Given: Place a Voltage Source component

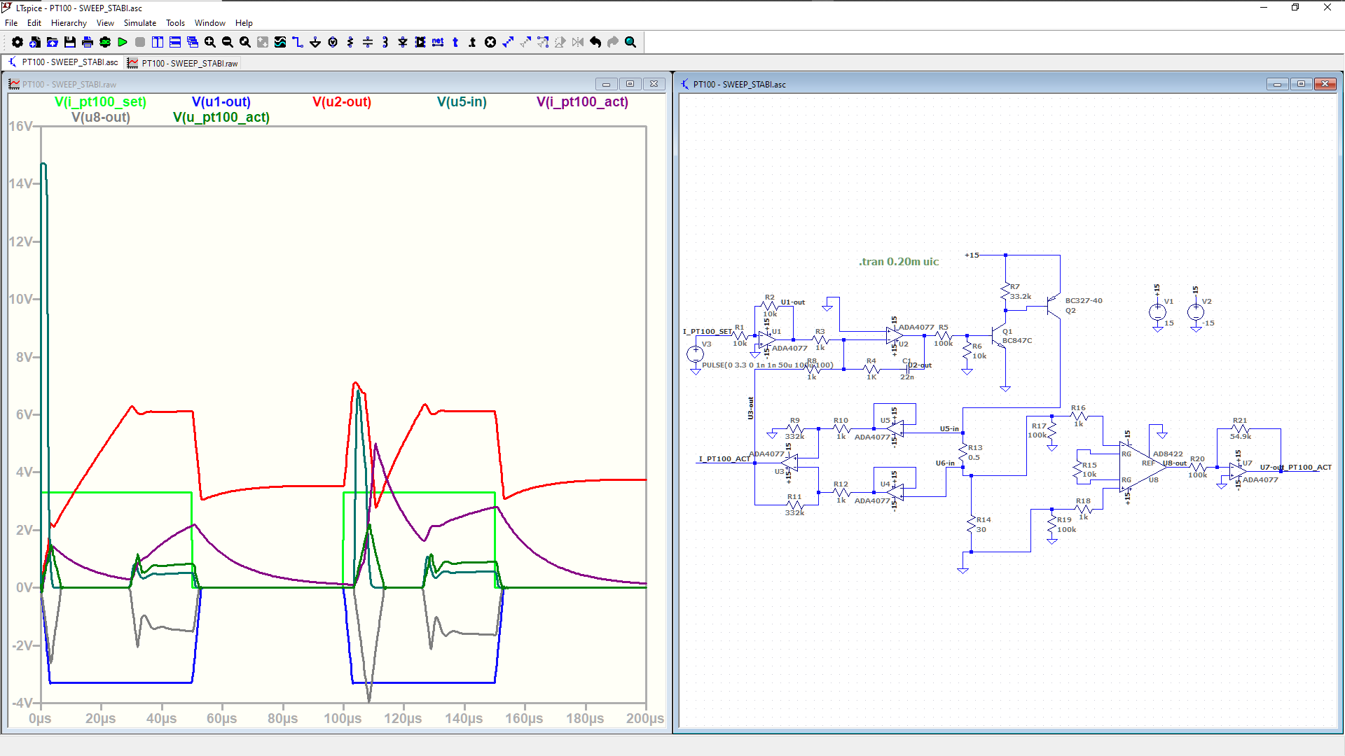Looking at the screenshot, I should click(x=333, y=42).
